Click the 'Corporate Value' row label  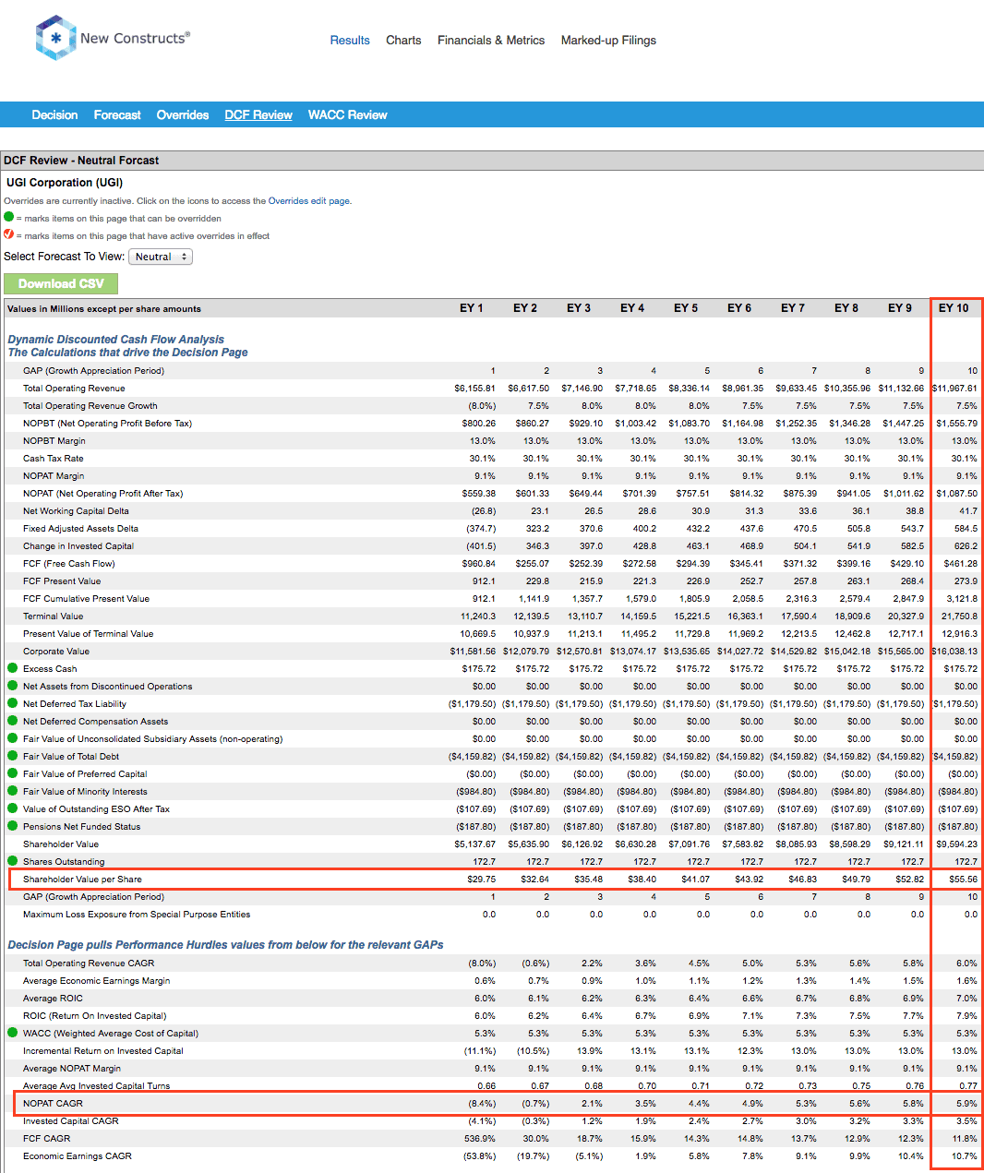tap(56, 652)
